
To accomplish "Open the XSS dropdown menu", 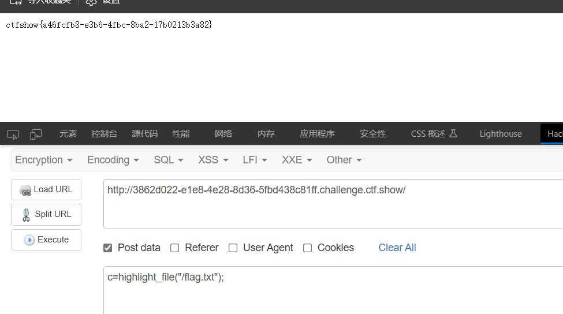I will [x=213, y=160].
